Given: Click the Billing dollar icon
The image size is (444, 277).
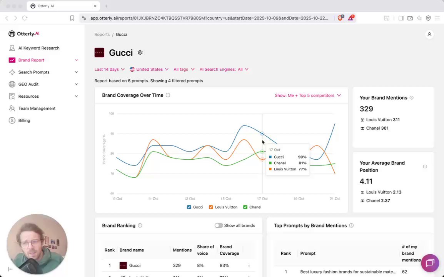Looking at the screenshot, I should [x=12, y=120].
